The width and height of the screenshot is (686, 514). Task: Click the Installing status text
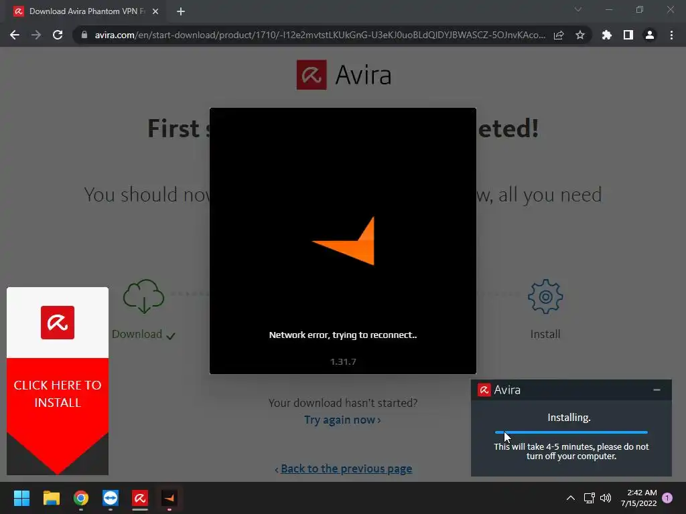pyautogui.click(x=569, y=418)
